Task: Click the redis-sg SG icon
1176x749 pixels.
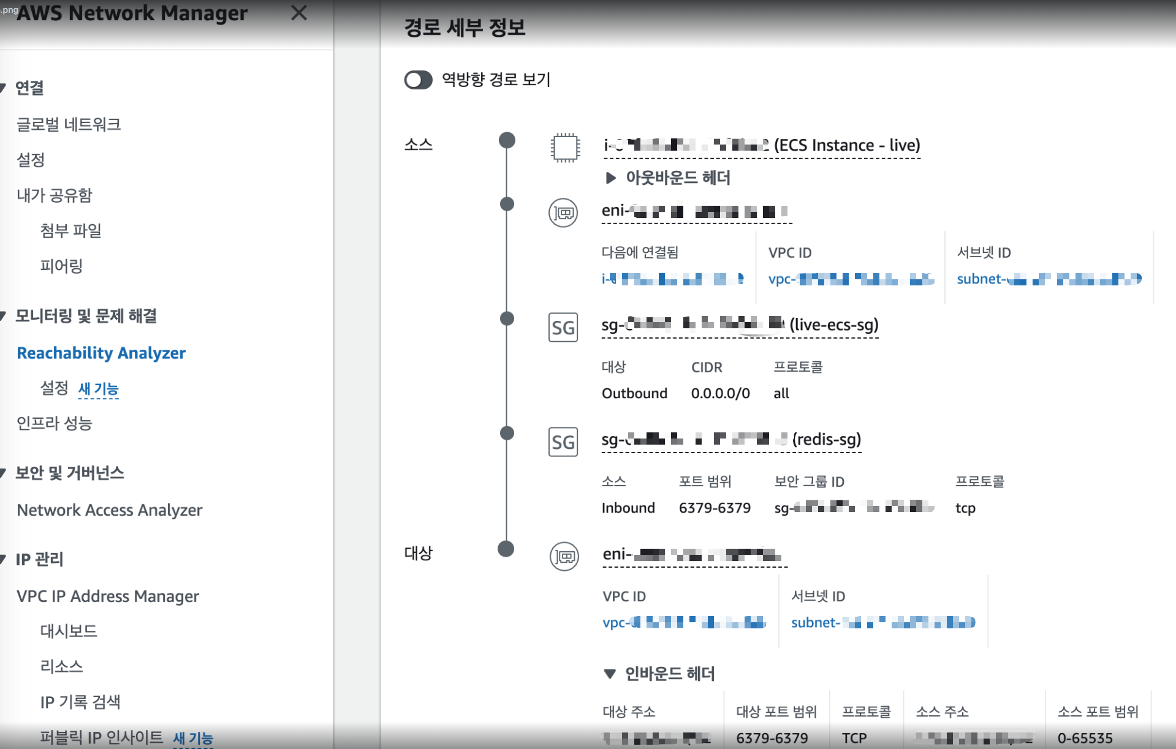Action: [x=563, y=442]
